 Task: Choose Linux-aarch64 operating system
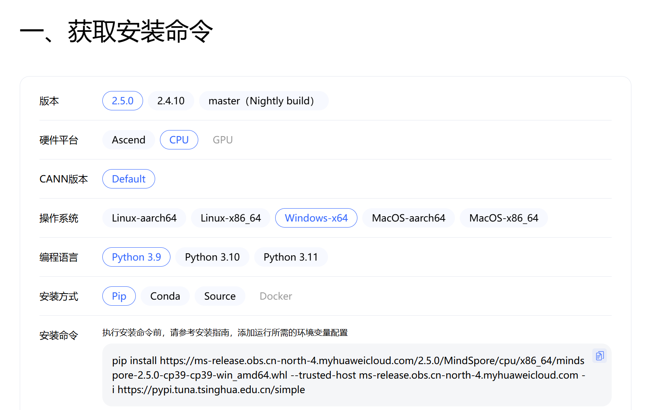coord(144,218)
